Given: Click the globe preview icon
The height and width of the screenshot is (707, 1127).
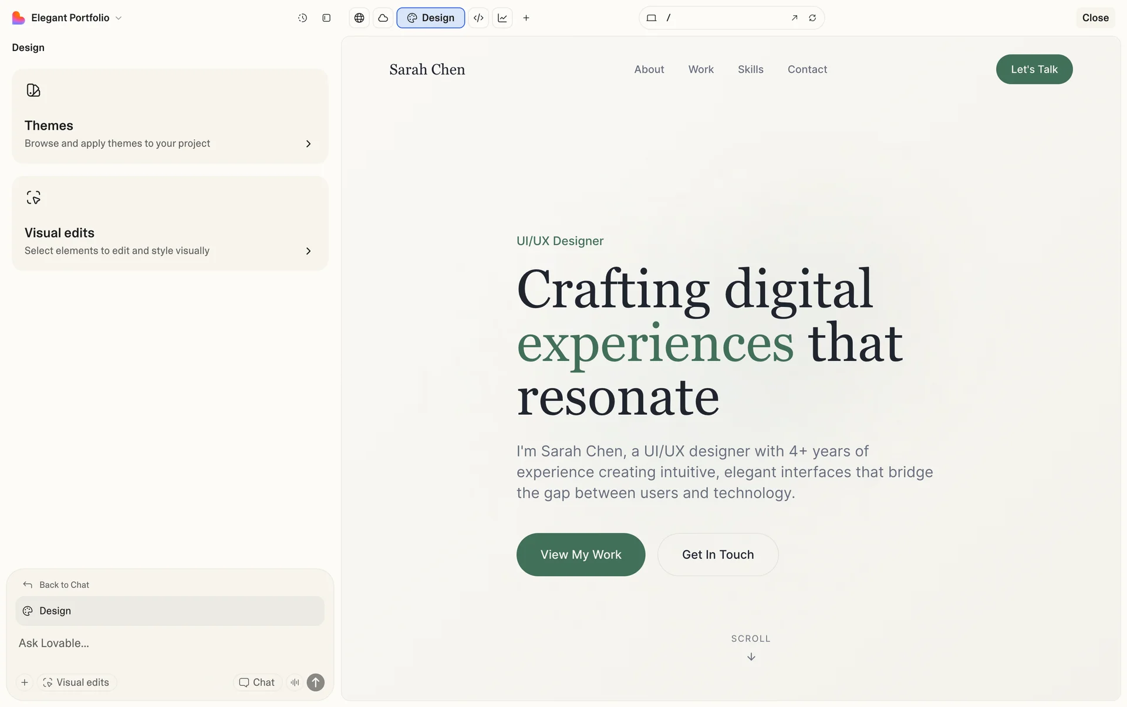Looking at the screenshot, I should 359,18.
